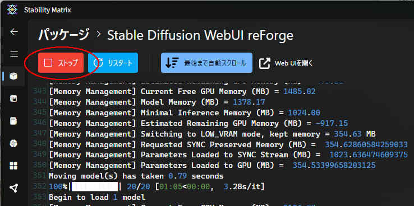Restart the package with リスタート button
Screen dimensions: 414x206
113,63
